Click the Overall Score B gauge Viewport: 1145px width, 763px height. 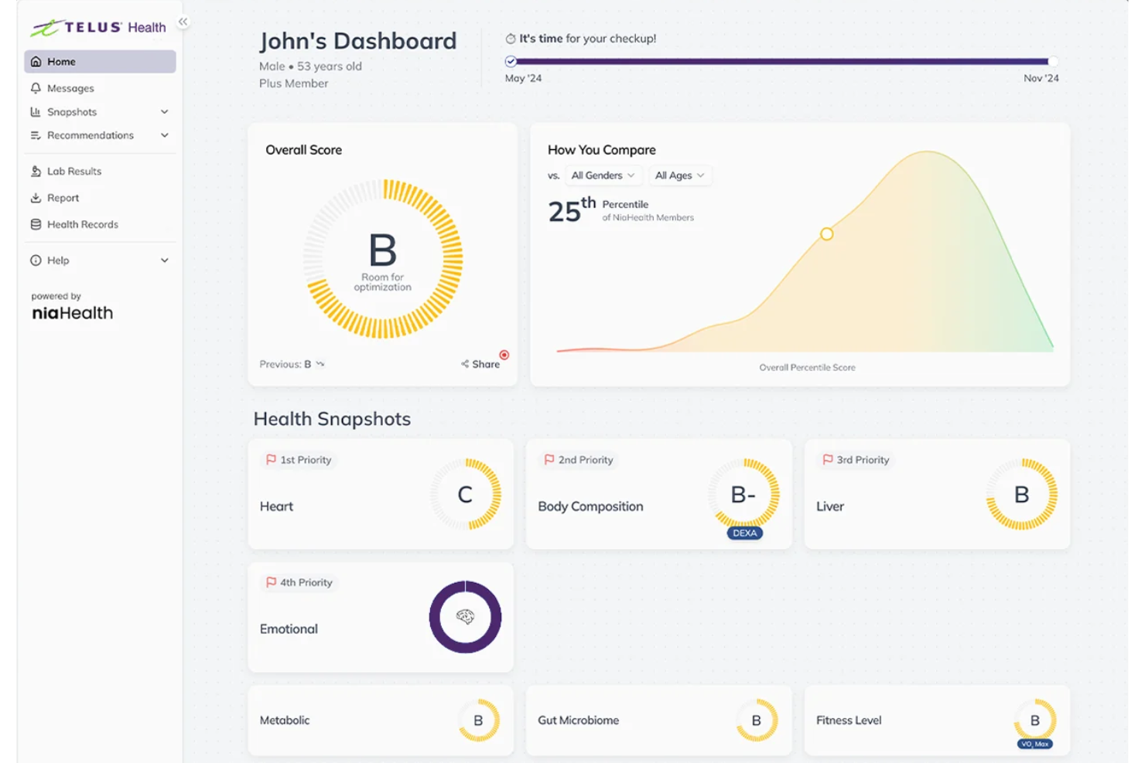383,259
